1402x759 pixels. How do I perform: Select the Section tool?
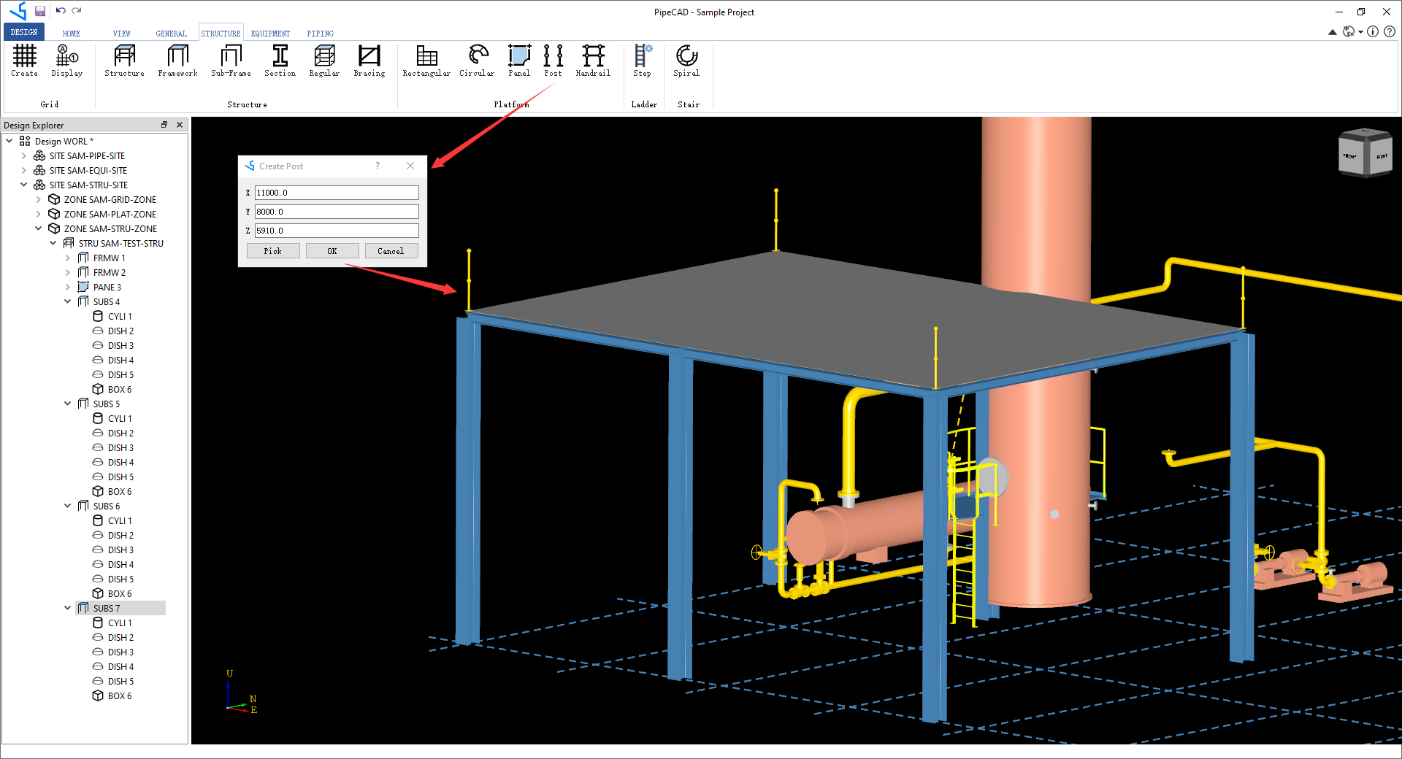[280, 62]
